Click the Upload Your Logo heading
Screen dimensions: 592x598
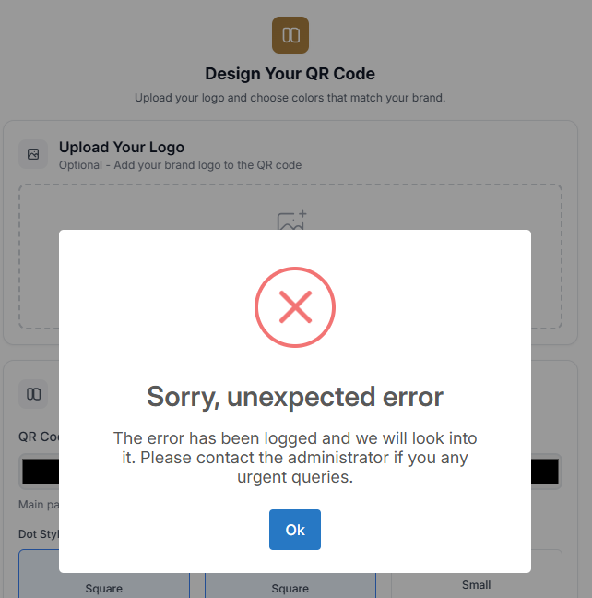click(122, 148)
